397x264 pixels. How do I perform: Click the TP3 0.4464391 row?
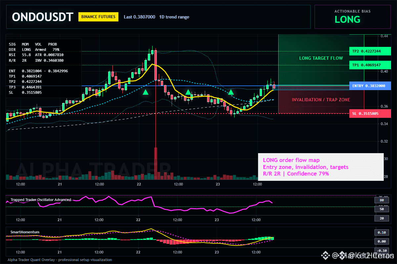tap(25, 87)
